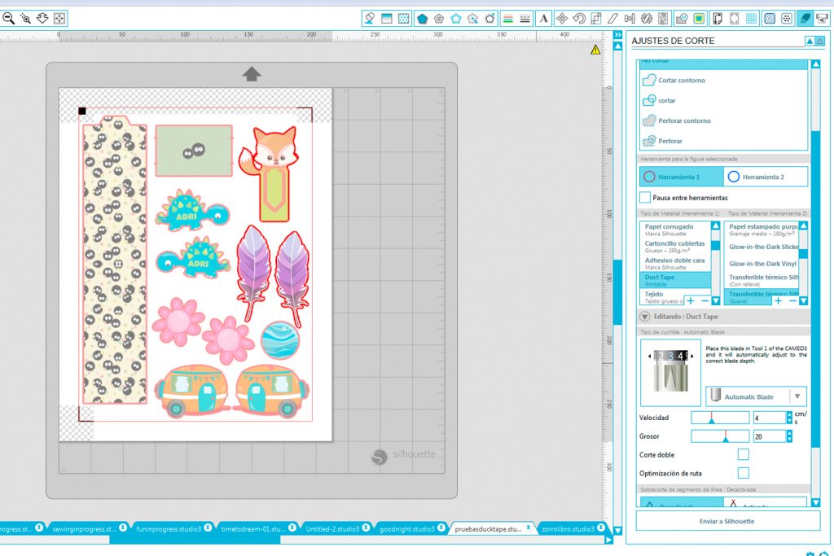Viewport: 834px width, 556px height.
Task: Close the pruebasducktape tab
Action: 528,528
